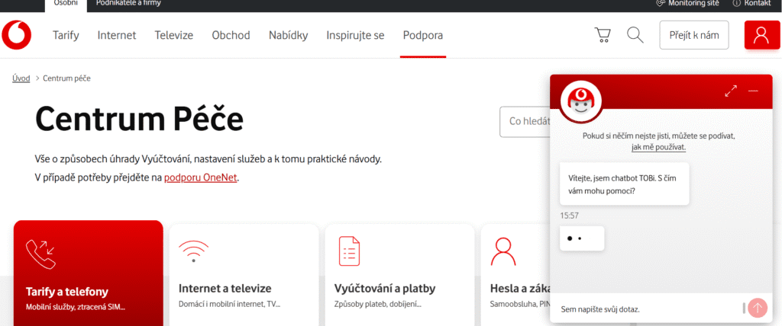
Task: Click Způsoby plateb, dobíjení subtitle
Action: [x=378, y=304]
